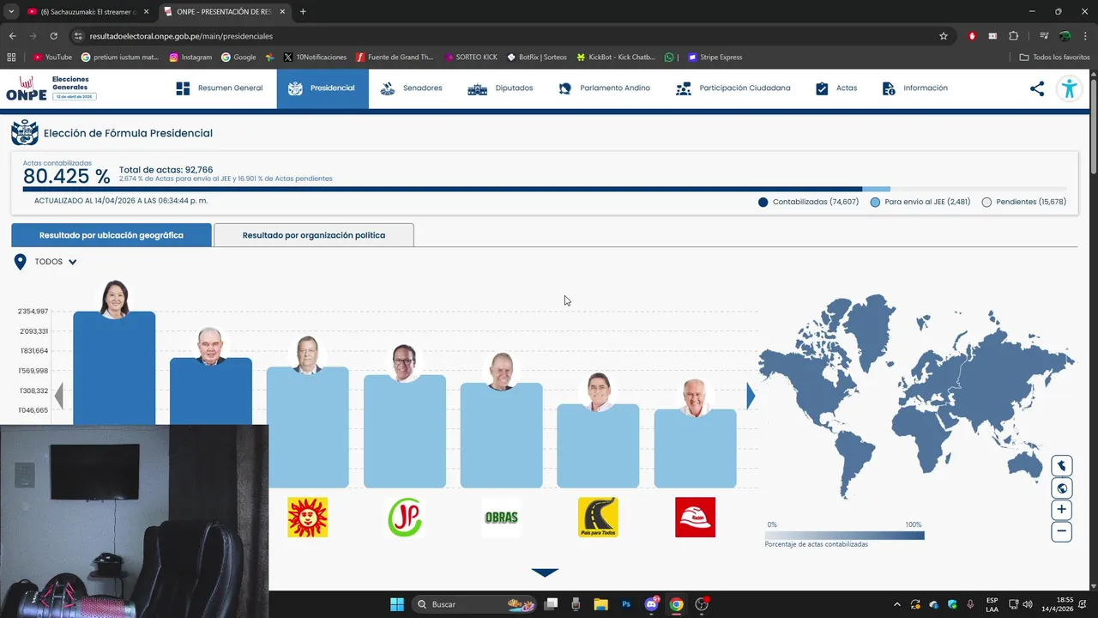Switch to Parlamento Andino results
This screenshot has height=618, width=1098.
click(x=604, y=88)
